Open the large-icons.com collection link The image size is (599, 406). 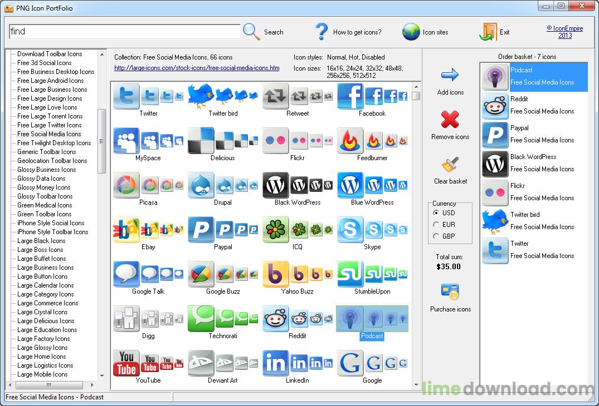point(197,68)
